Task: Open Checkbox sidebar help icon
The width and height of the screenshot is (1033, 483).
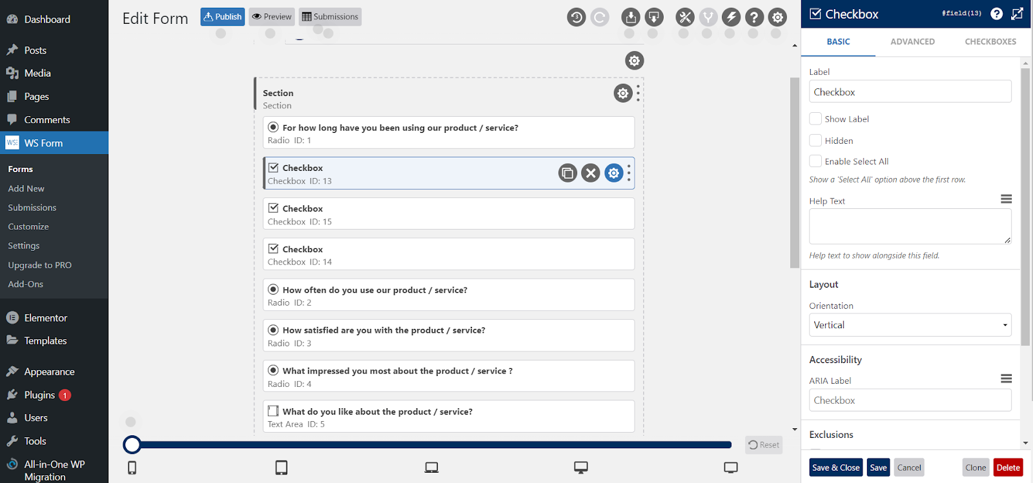Action: (x=997, y=14)
